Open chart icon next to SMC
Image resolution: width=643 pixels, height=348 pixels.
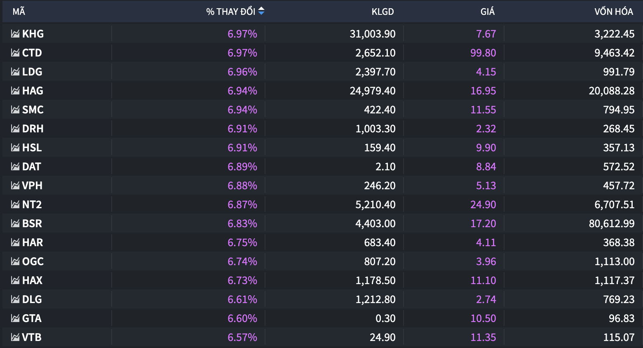coord(15,110)
